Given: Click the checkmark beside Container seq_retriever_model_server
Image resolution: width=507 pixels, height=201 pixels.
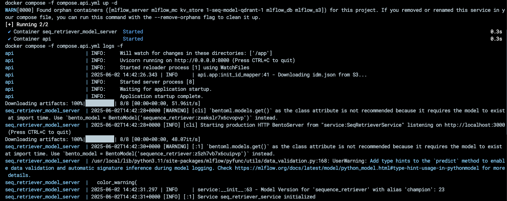Looking at the screenshot, I should click(10, 32).
